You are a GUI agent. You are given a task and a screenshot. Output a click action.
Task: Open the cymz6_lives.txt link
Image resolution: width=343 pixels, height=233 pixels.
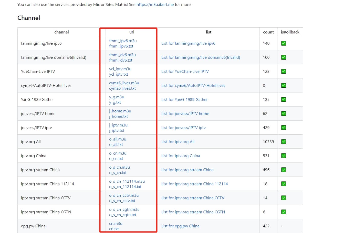[122, 88]
